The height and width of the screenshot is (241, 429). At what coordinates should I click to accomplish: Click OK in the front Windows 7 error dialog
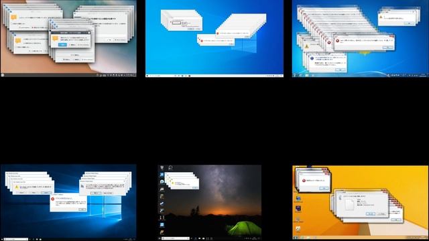pos(387,48)
